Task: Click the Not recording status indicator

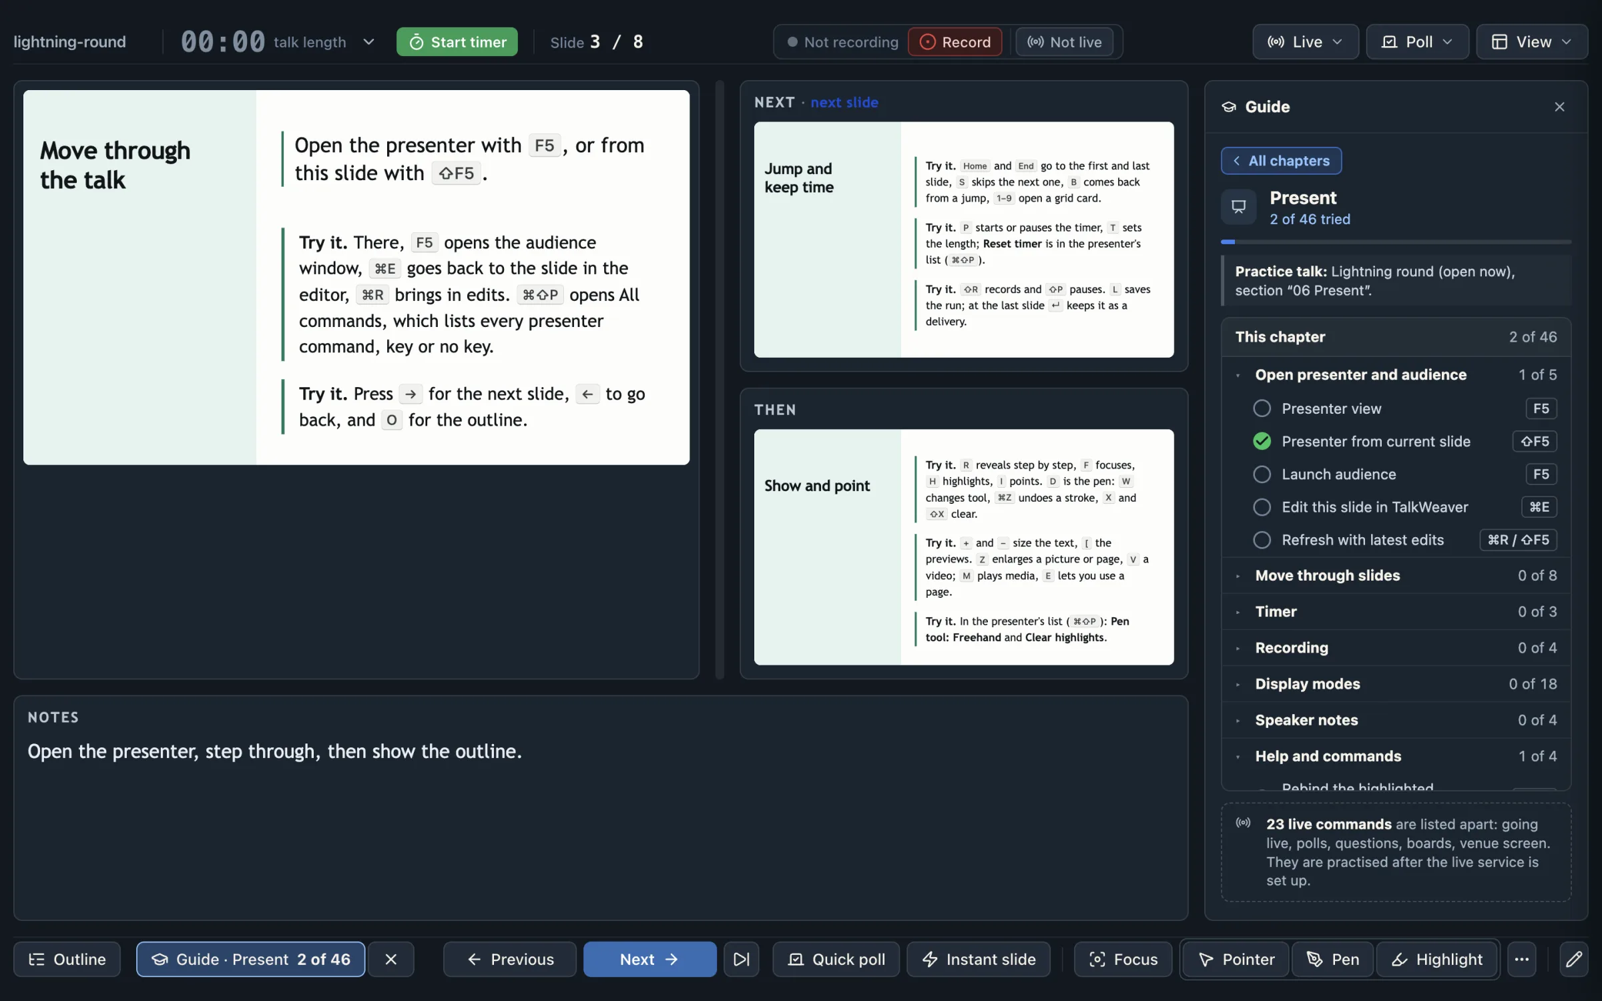Action: coord(842,42)
